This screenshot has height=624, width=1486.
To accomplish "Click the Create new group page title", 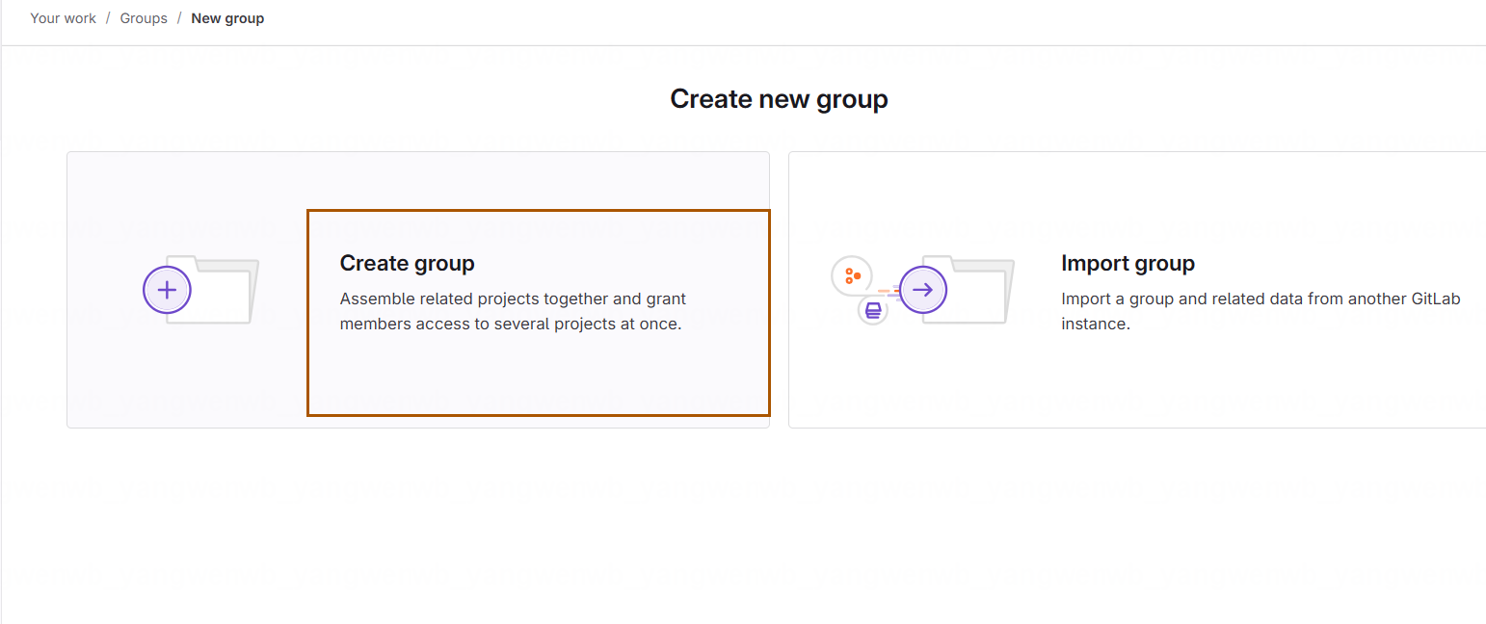I will coord(779,99).
